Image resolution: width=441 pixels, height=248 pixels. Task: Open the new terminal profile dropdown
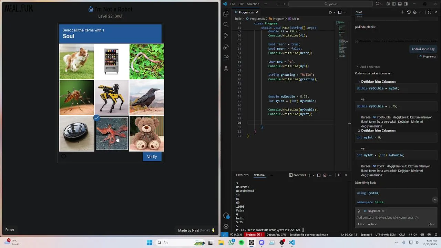313,175
